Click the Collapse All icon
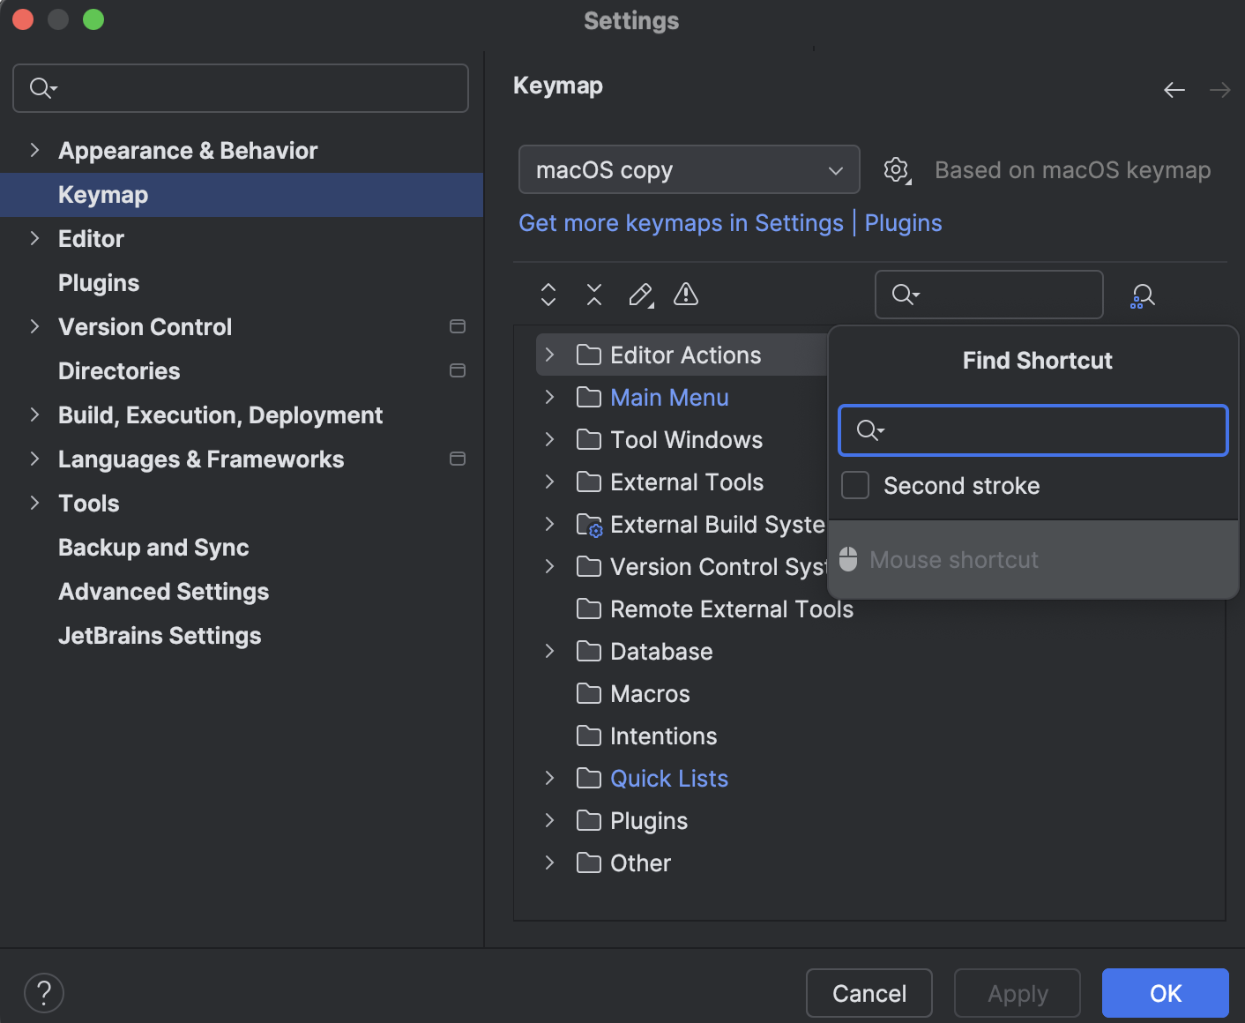 point(593,295)
